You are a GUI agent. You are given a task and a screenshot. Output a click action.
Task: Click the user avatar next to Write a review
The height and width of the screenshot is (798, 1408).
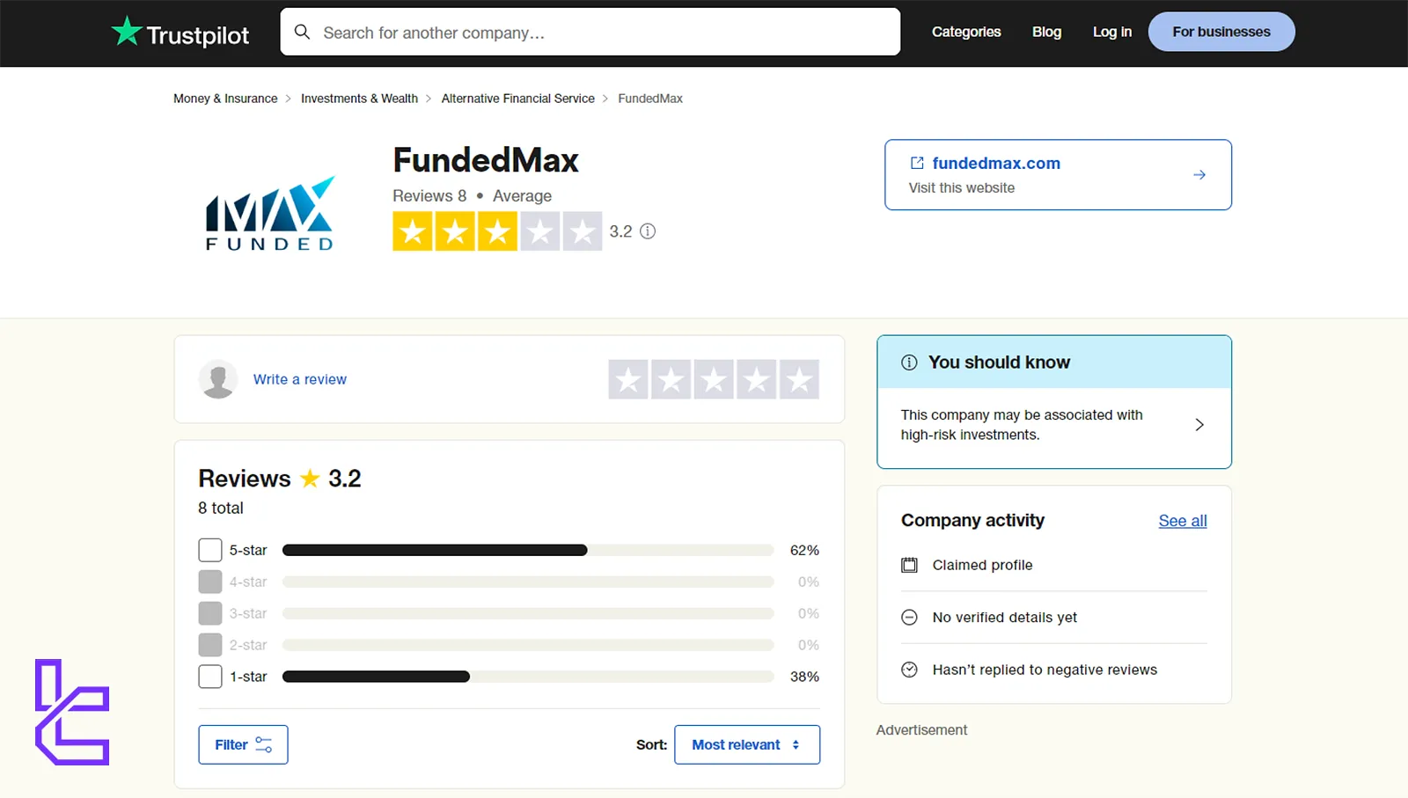click(218, 379)
